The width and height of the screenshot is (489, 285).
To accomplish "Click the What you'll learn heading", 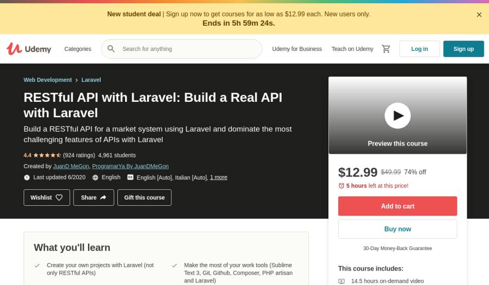I will 72,247.
